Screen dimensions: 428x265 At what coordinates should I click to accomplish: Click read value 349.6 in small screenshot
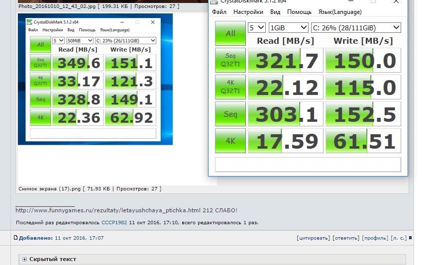(78, 63)
